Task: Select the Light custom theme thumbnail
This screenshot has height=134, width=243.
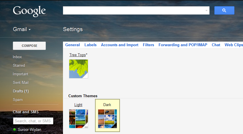Action: point(79,119)
